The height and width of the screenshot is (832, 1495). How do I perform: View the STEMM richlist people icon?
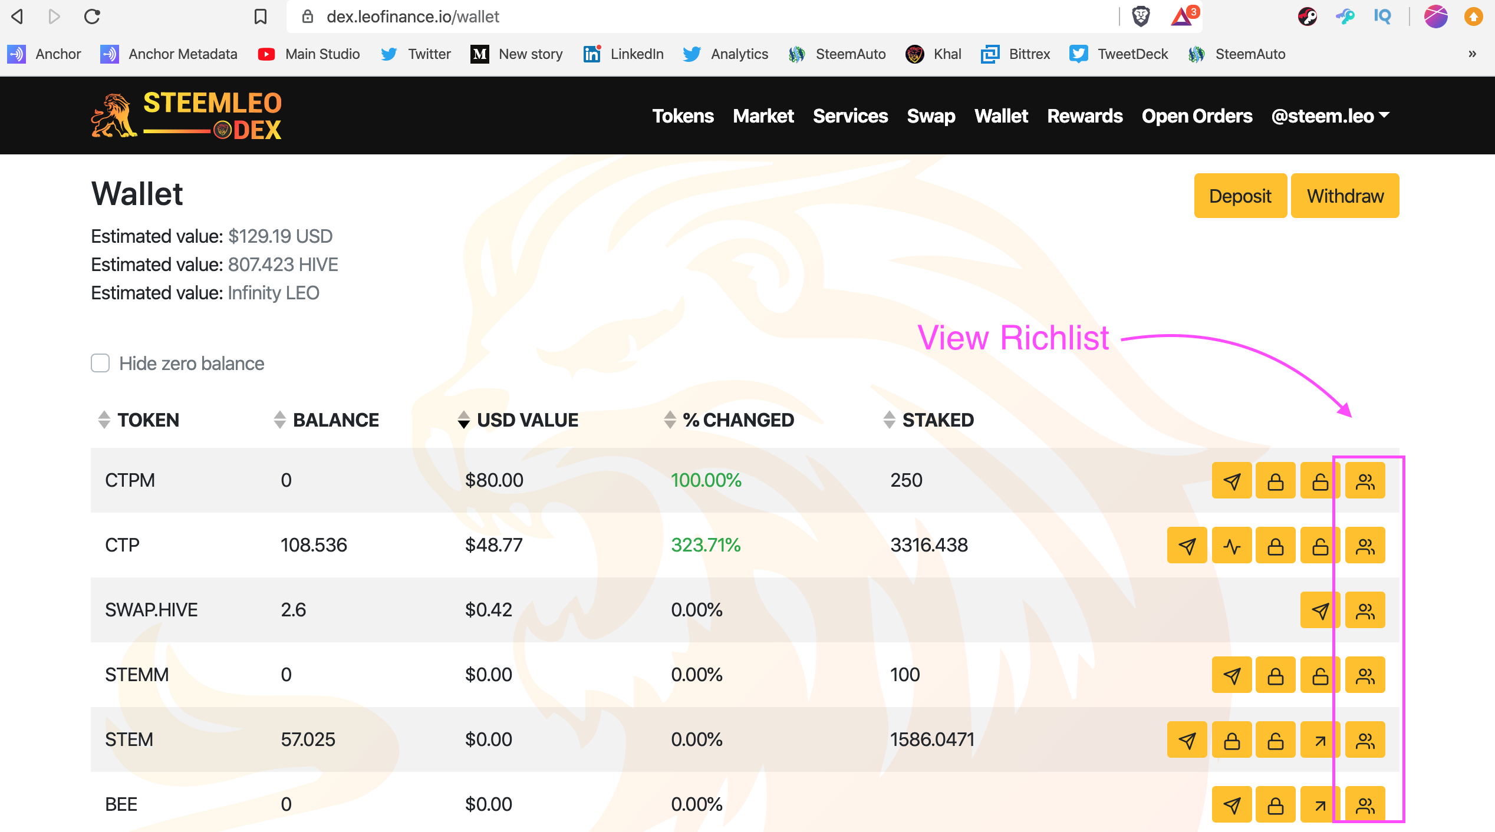coord(1365,675)
